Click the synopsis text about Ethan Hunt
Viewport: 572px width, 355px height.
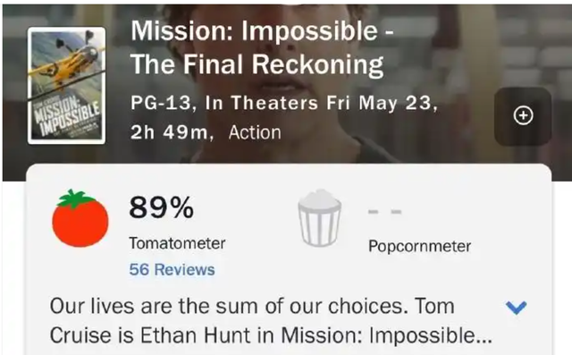click(x=271, y=321)
